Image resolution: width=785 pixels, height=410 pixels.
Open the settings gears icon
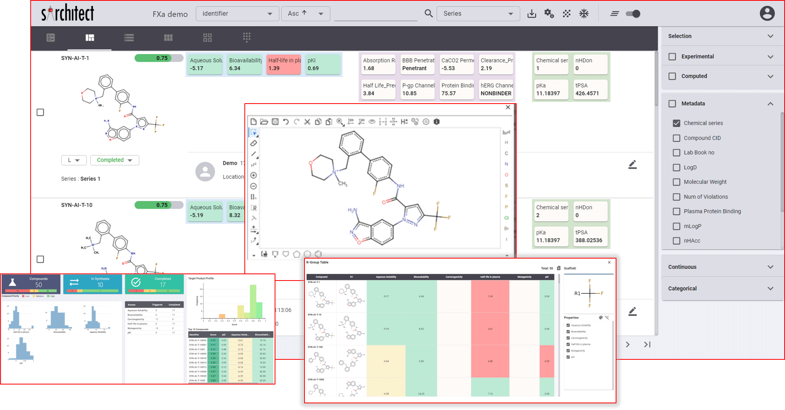[x=549, y=14]
